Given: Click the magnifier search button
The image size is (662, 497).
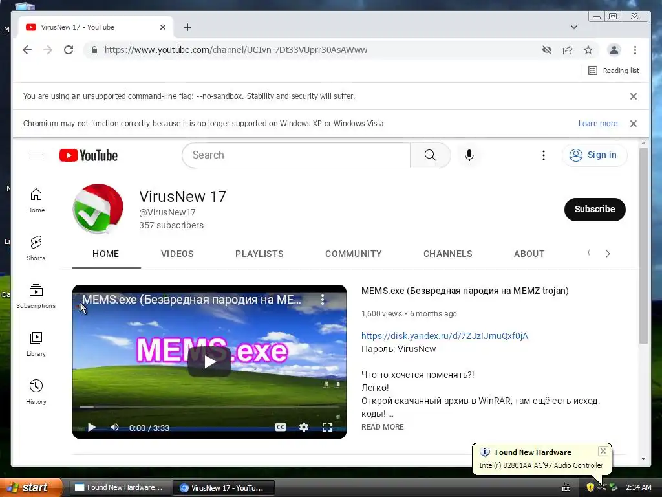Looking at the screenshot, I should pos(430,155).
